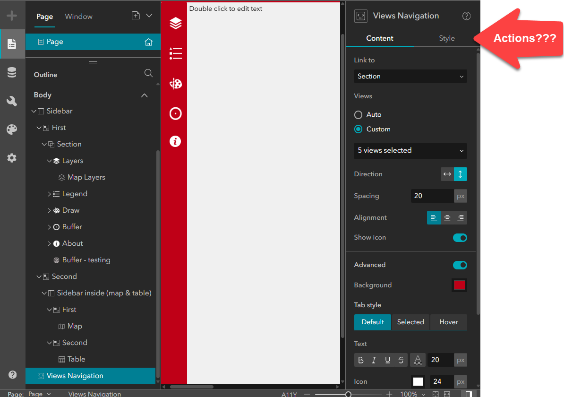Click the About info icon in the red strip
The height and width of the screenshot is (397, 564).
coord(175,141)
